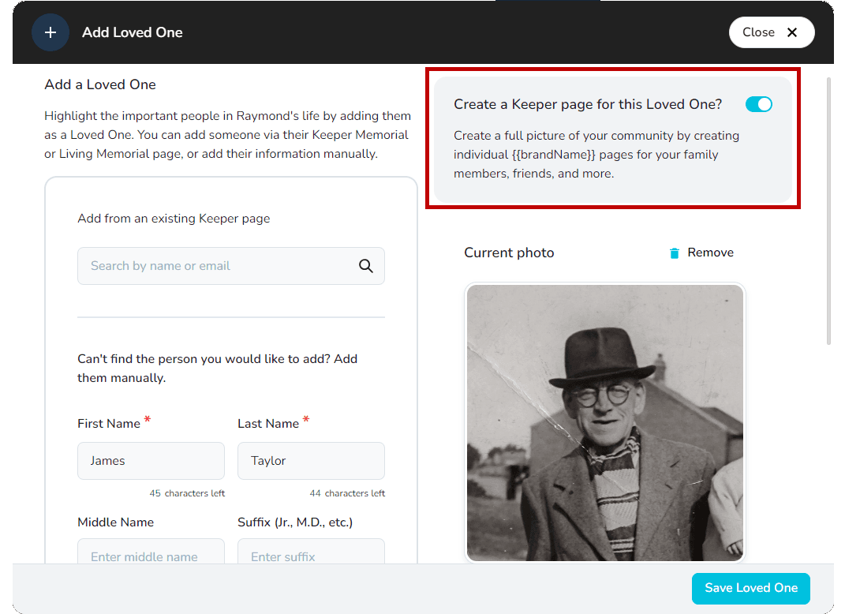
Task: Select the magnifying glass search icon
Action: (365, 266)
